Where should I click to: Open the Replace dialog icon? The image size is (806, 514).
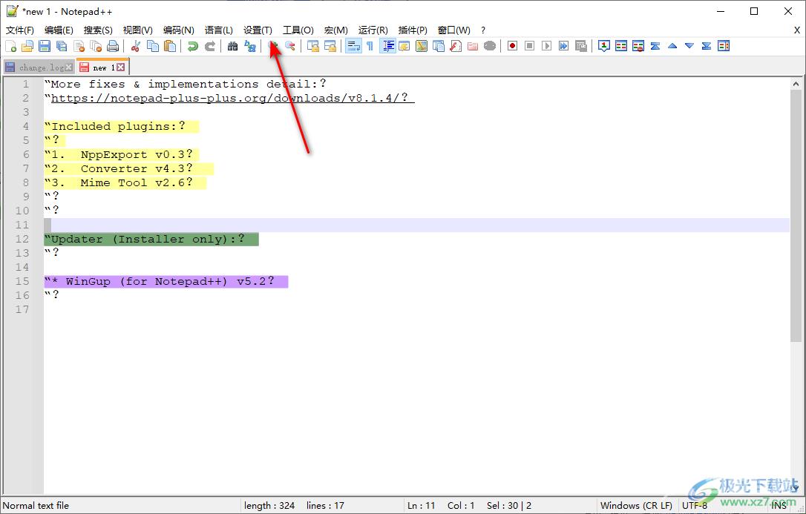pos(250,46)
